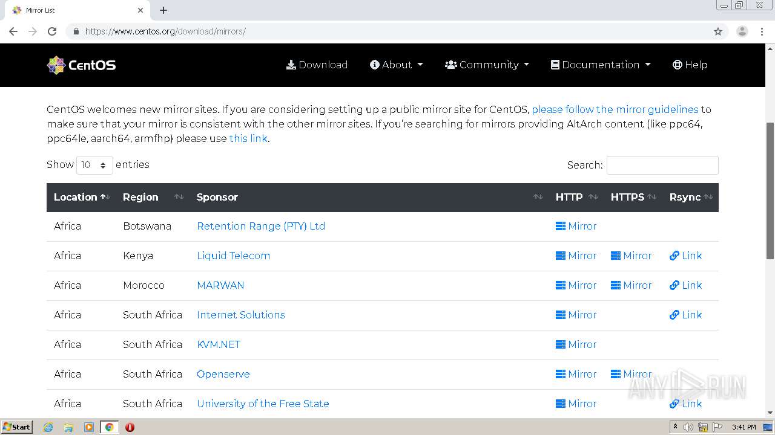Open Rsync Link for MARWAN
Image resolution: width=775 pixels, height=435 pixels.
(x=685, y=285)
